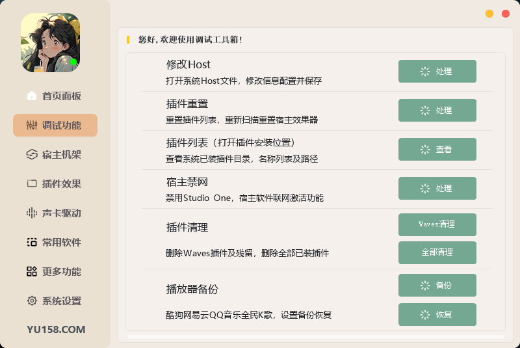The width and height of the screenshot is (520, 348).
Task: Click the 插件列表（打开插件安装位置）title
Action: click(231, 142)
